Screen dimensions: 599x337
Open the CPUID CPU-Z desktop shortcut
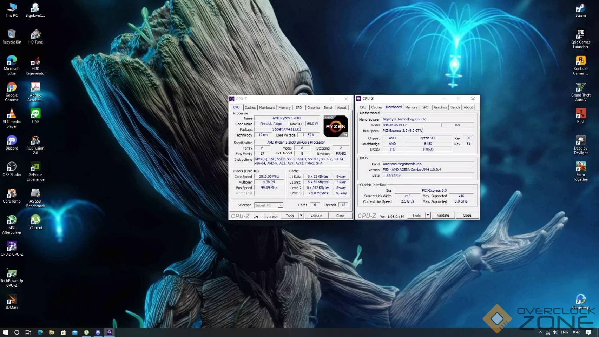12,246
